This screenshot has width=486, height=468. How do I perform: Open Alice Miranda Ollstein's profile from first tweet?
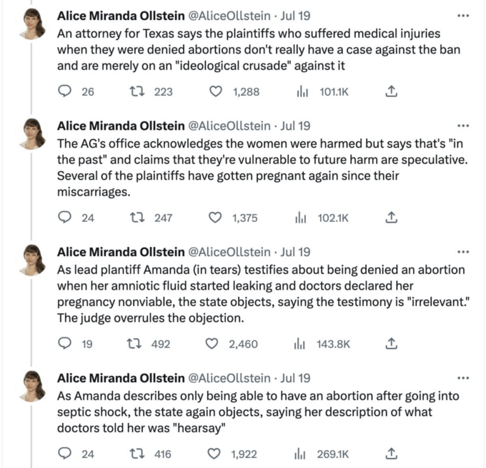click(121, 16)
